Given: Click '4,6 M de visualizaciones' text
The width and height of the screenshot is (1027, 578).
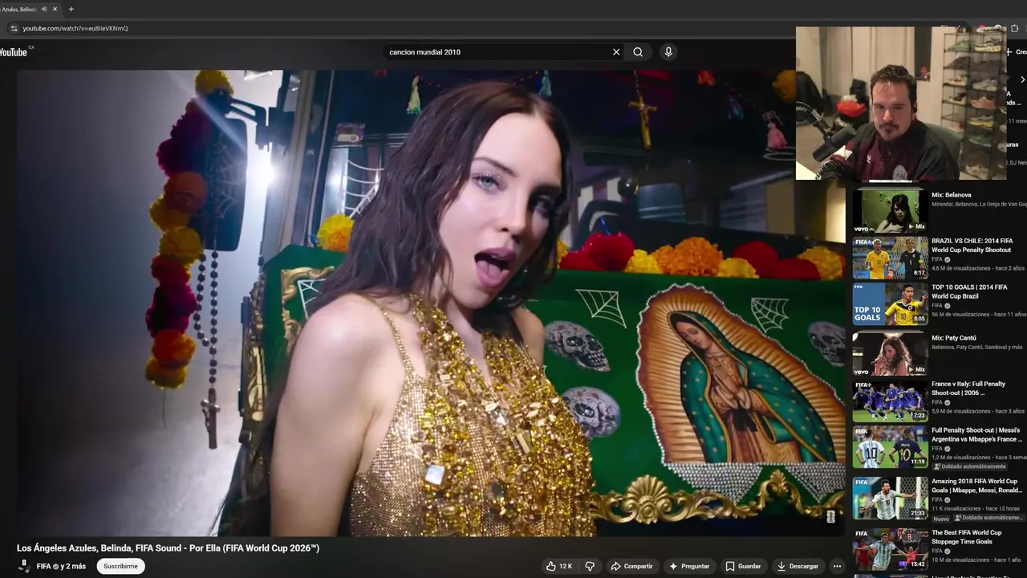Looking at the screenshot, I should point(960,268).
